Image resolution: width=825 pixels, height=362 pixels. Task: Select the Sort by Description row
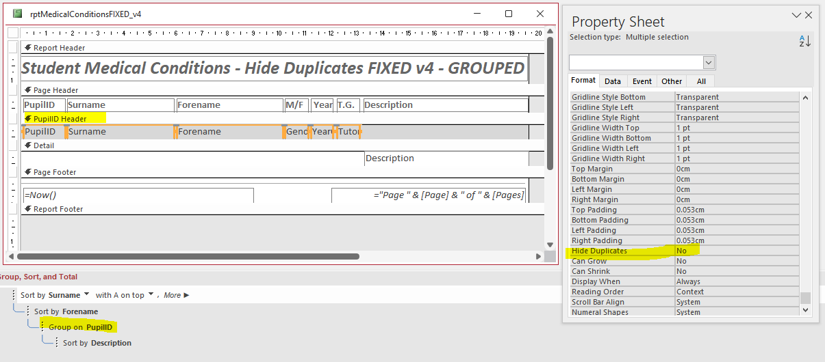point(97,343)
